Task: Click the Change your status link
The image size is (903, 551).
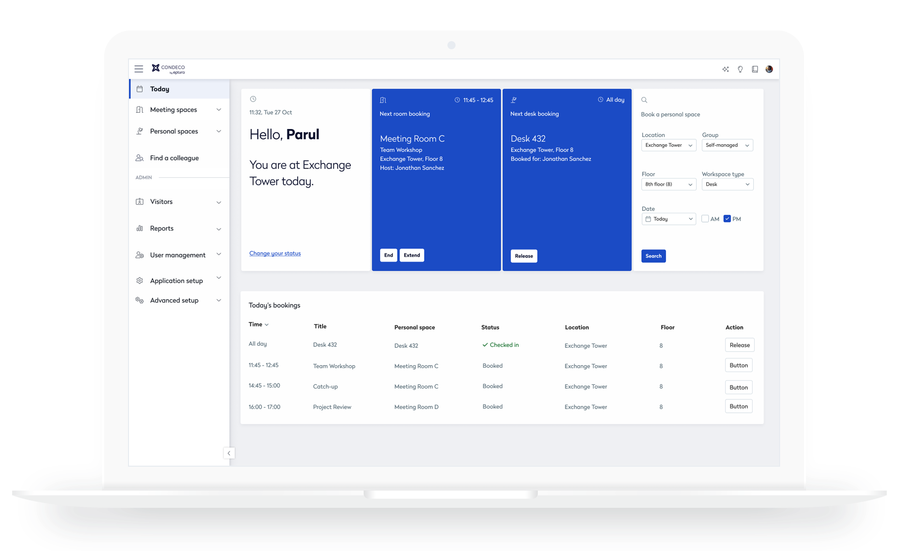Action: pos(275,253)
